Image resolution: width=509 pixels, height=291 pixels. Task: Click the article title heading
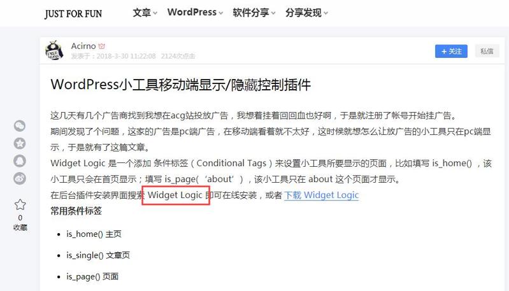pos(181,85)
